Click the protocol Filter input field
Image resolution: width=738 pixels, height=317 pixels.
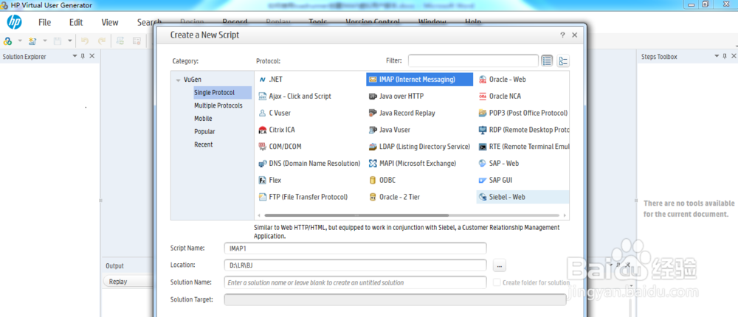click(x=473, y=60)
